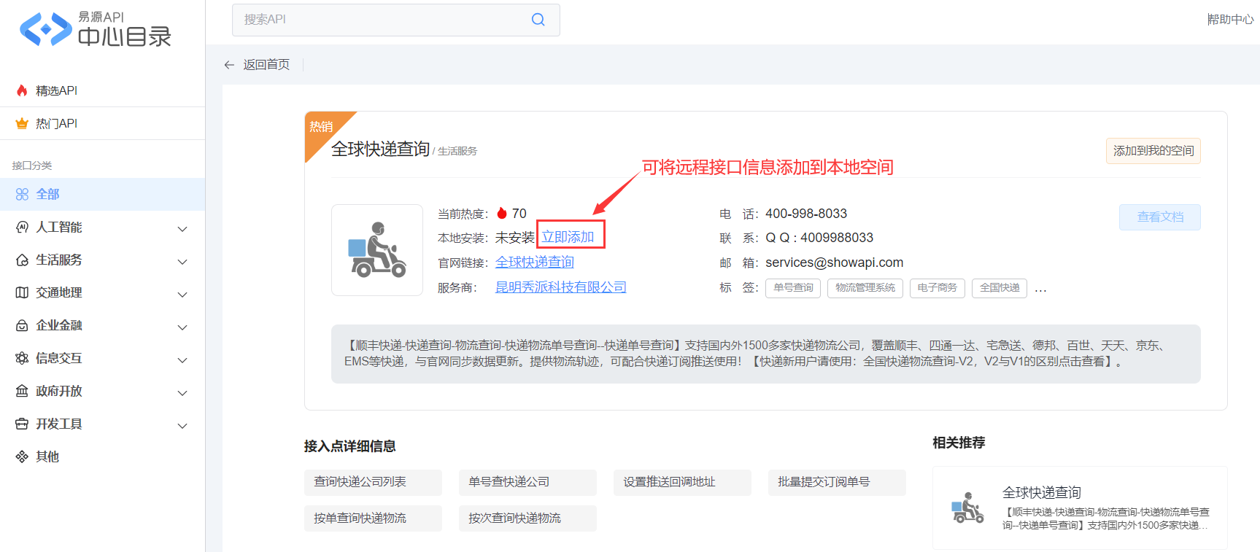Click the back arrow icon
This screenshot has width=1260, height=552.
coord(229,65)
